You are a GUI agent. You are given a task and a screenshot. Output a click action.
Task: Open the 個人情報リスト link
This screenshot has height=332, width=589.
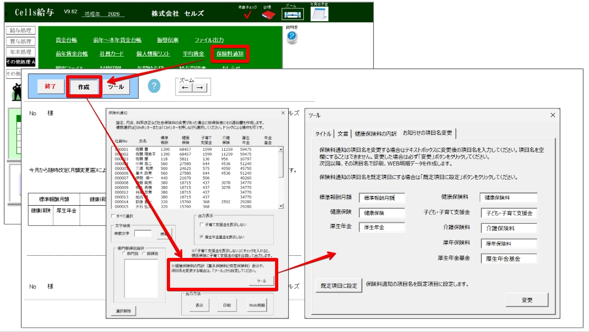(x=154, y=54)
